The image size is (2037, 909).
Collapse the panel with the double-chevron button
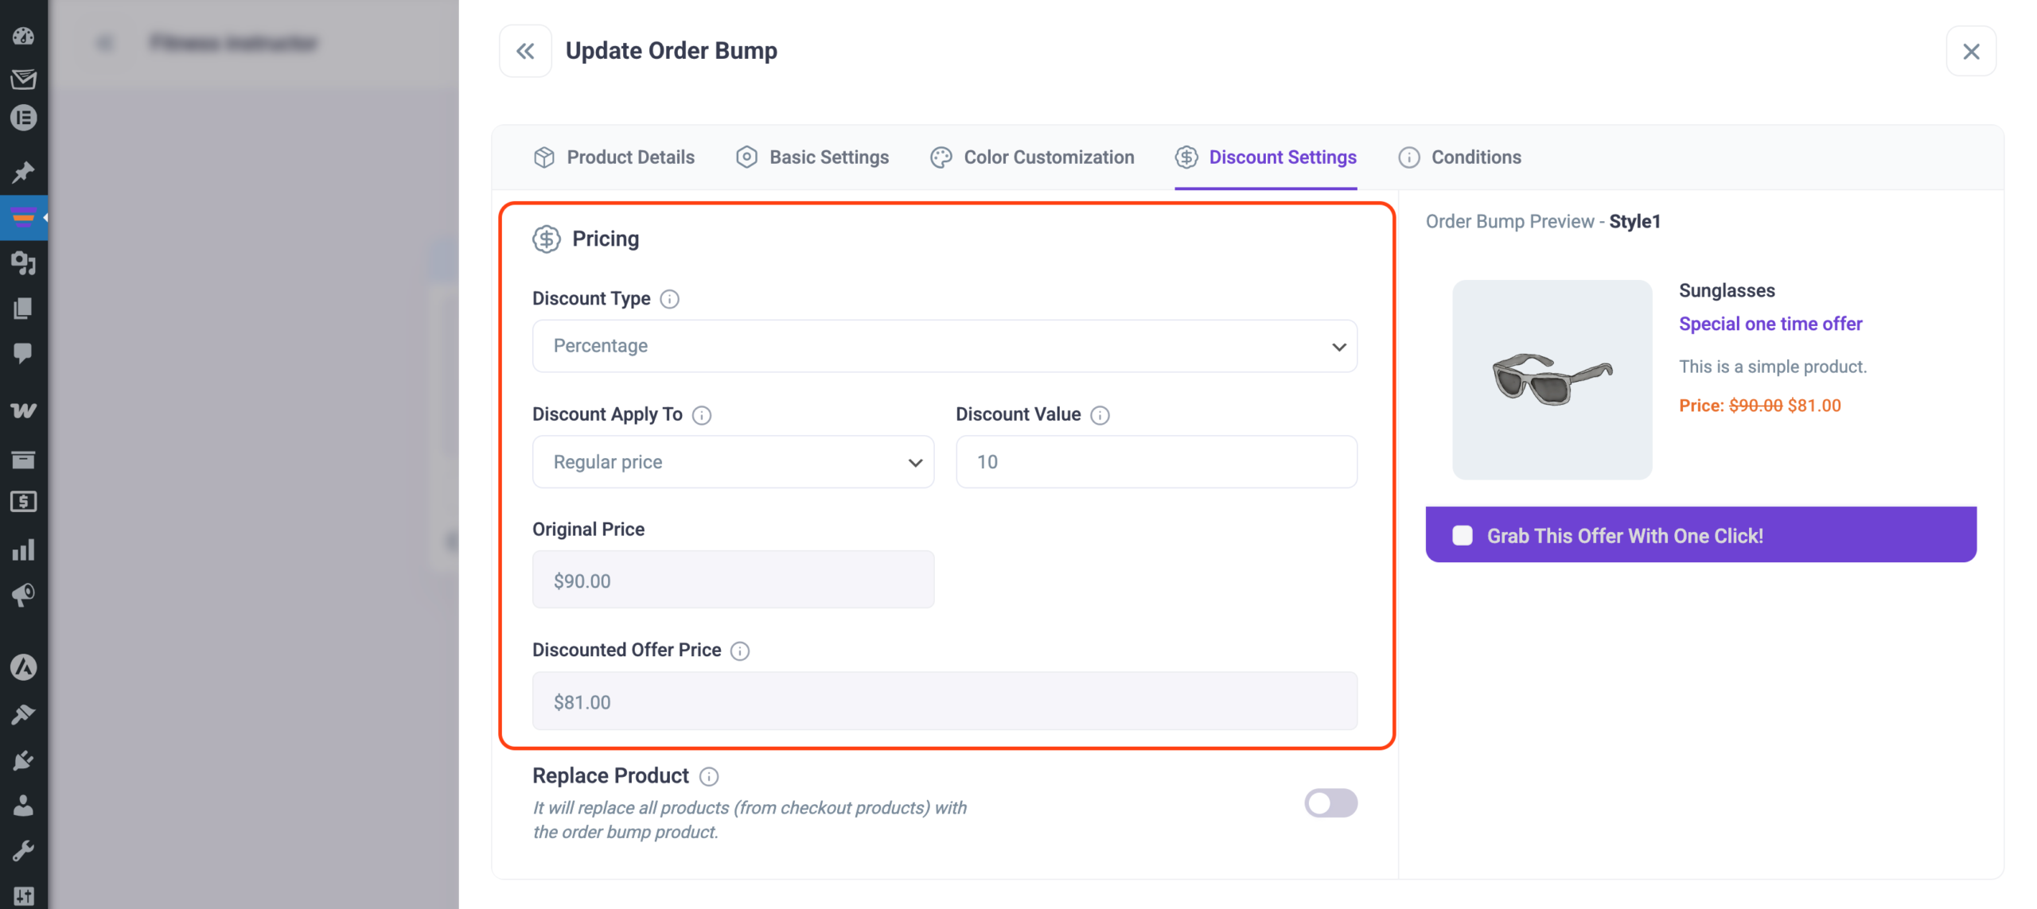click(x=525, y=50)
